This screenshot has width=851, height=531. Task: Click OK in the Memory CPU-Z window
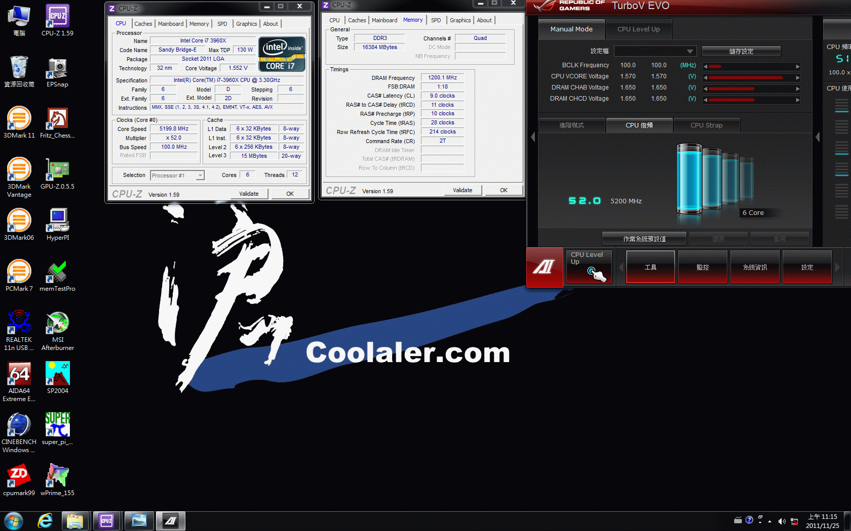[x=504, y=190]
